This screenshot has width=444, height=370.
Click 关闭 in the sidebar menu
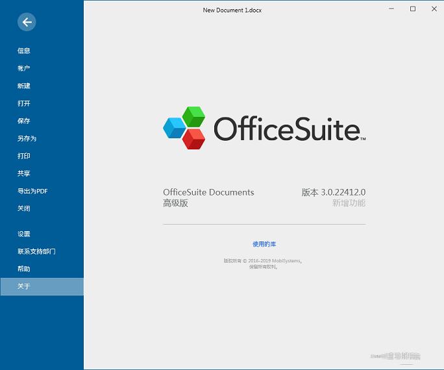click(24, 208)
